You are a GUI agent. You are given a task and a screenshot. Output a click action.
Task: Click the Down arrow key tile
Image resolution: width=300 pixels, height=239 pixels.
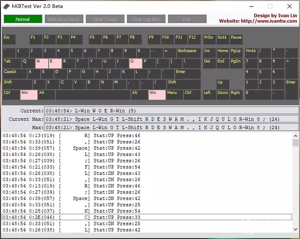point(223,95)
